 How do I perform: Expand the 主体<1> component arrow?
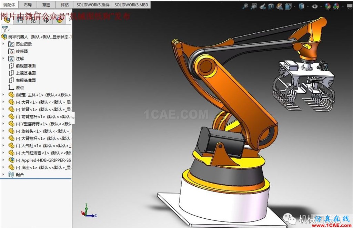[x=3, y=95]
